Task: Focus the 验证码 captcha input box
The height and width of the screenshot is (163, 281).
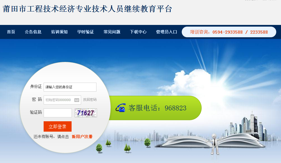Action: 58,113
